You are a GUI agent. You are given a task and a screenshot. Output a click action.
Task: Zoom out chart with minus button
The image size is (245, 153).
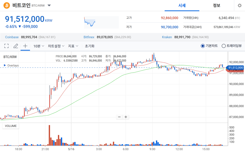point(119,117)
